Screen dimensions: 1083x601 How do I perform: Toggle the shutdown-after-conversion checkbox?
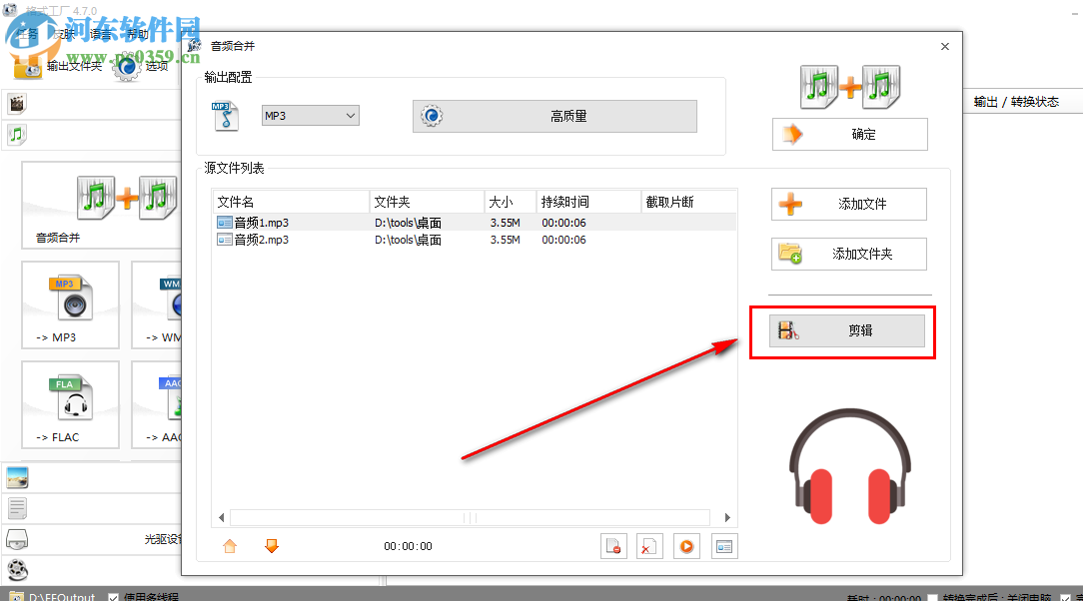(x=934, y=595)
